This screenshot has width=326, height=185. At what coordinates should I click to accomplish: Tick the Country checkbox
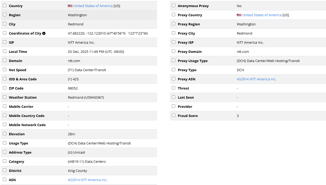(x=5, y=5)
